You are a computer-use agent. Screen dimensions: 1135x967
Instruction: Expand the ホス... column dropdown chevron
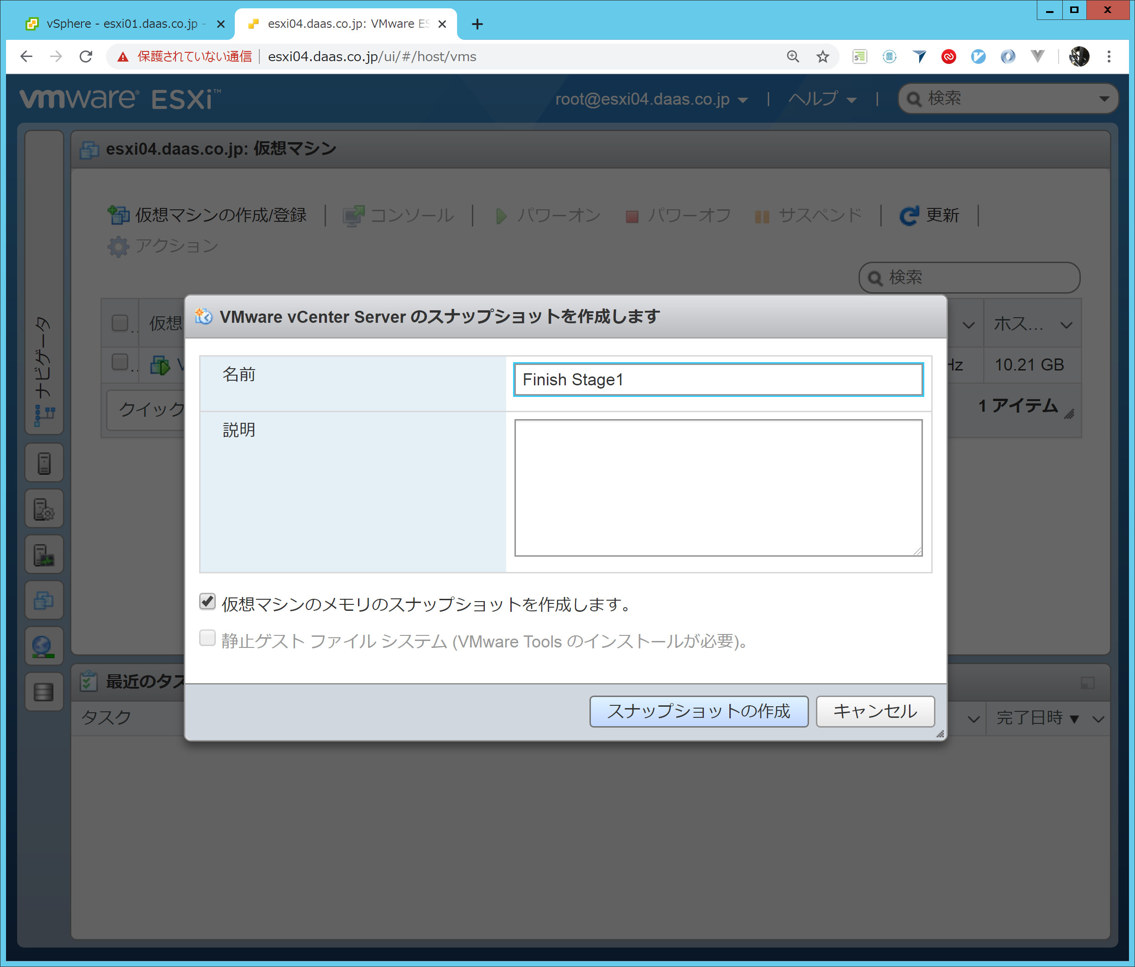coord(1066,325)
